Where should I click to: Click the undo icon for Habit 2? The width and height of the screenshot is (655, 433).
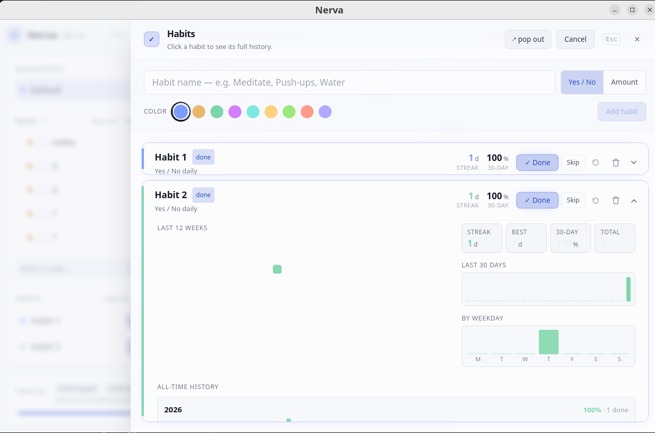click(596, 200)
